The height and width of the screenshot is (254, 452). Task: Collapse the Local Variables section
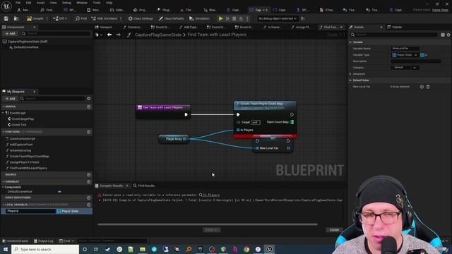4,205
